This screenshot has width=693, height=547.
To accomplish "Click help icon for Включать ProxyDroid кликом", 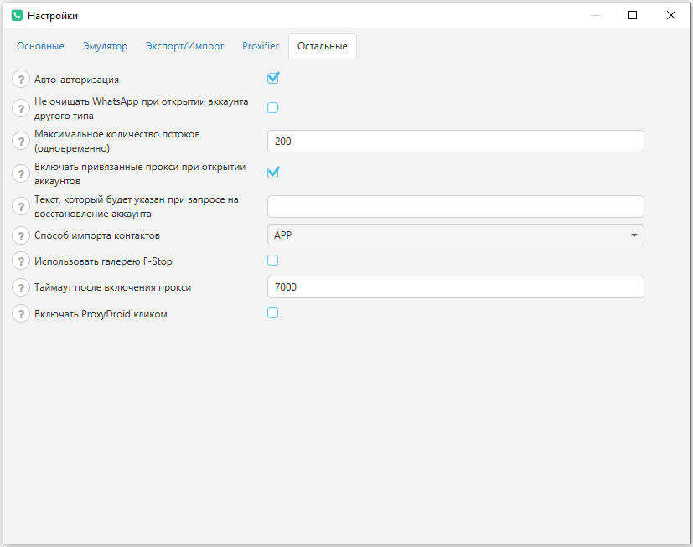I will click(21, 314).
